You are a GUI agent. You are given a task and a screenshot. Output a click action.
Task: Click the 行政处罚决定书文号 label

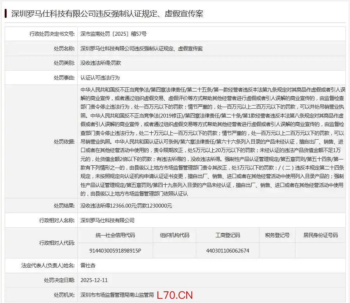coord(52,34)
